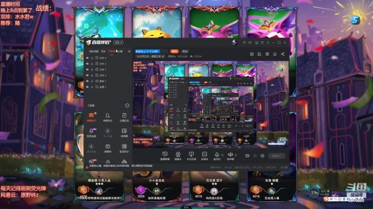Toggle the lock on the 全屏 1 layer
Screen dimensions: 373x209
[x=92, y=87]
